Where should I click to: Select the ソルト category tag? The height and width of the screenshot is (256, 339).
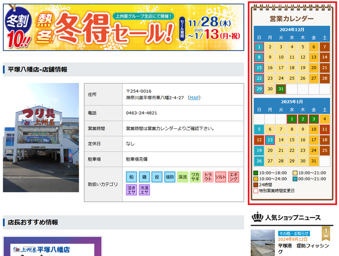point(221,177)
